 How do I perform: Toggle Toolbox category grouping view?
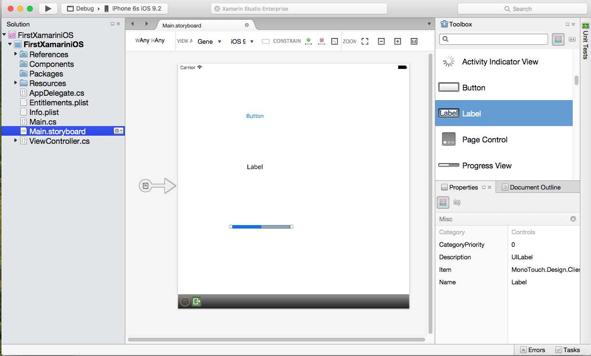558,39
